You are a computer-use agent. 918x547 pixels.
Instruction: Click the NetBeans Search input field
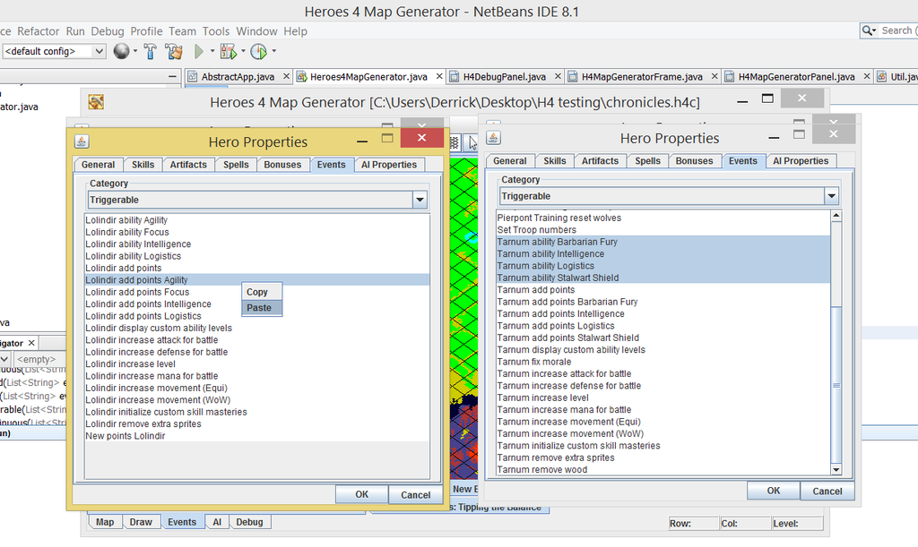(x=898, y=30)
